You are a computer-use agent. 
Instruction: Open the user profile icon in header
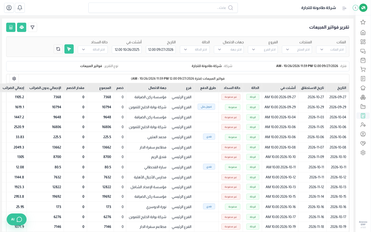9,8
